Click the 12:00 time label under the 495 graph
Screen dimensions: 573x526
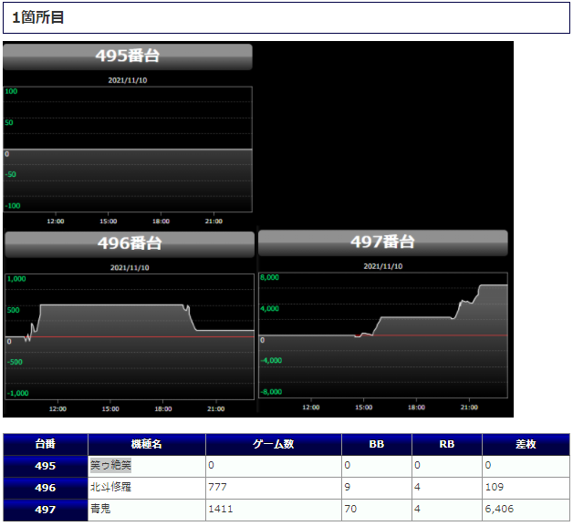56,222
